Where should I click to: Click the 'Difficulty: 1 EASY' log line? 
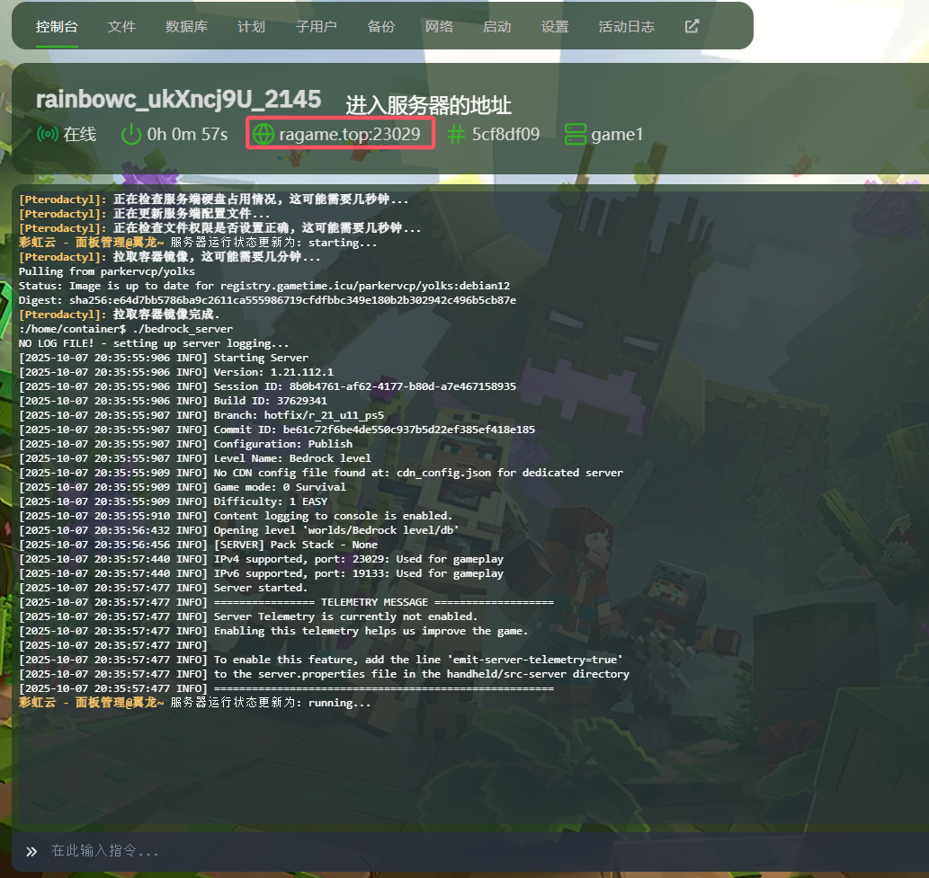[x=173, y=501]
